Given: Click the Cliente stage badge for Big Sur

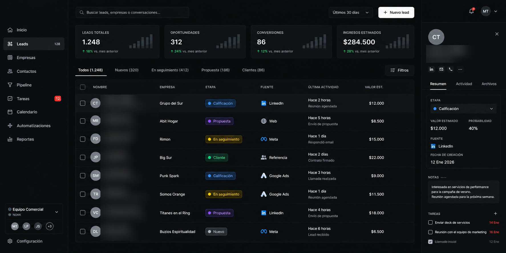Looking at the screenshot, I should 217,157.
